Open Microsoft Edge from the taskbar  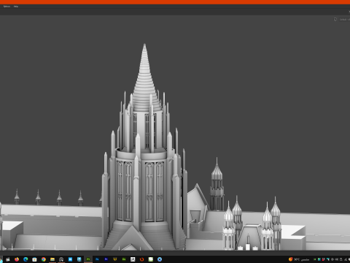point(26,259)
